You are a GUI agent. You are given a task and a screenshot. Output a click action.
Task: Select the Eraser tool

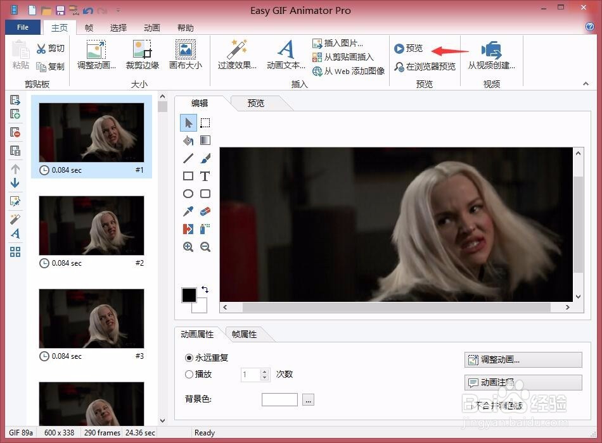coord(205,211)
